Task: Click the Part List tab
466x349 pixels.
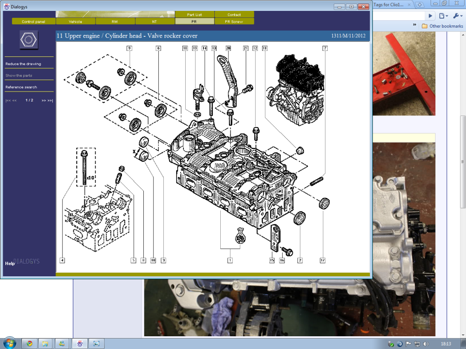Action: click(194, 14)
